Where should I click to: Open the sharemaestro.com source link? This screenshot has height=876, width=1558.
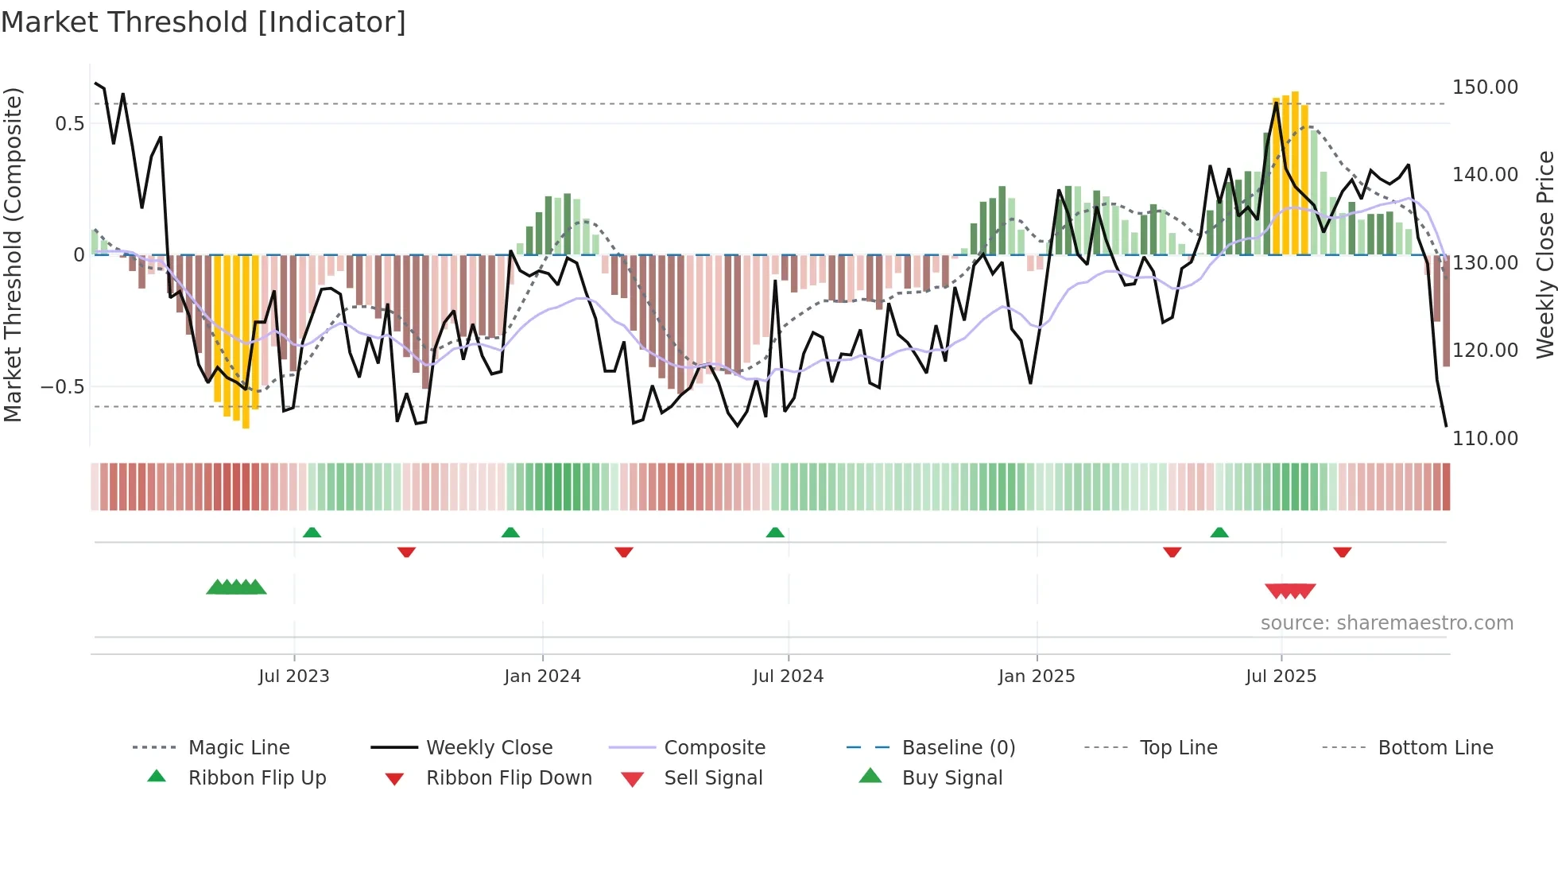tap(1386, 623)
